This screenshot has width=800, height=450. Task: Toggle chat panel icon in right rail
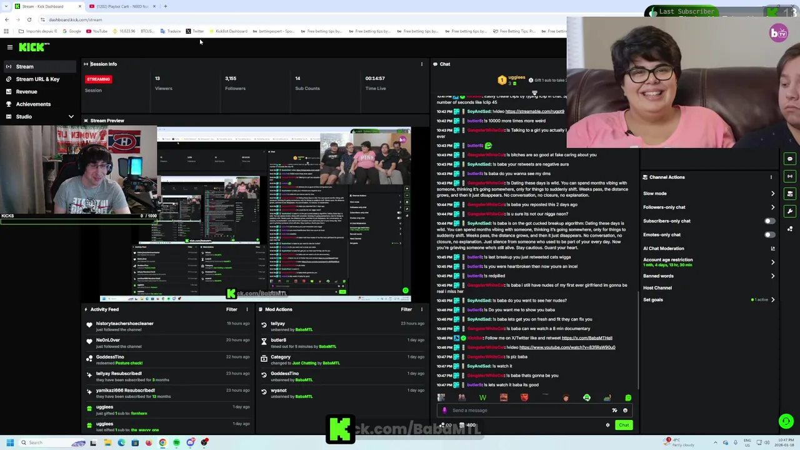(790, 159)
